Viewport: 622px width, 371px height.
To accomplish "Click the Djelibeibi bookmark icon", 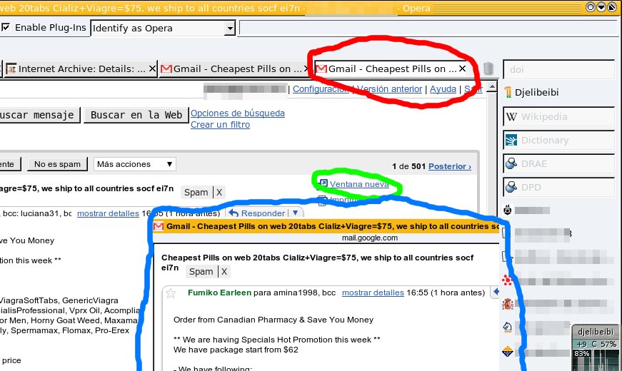I will [508, 92].
